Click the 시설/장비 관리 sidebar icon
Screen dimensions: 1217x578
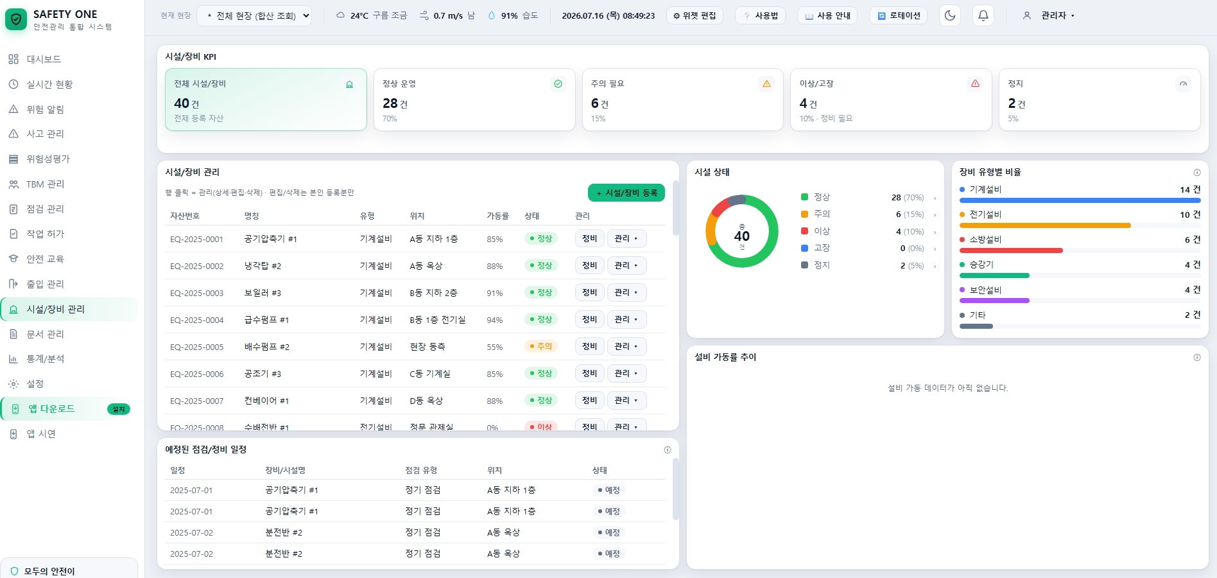[13, 309]
